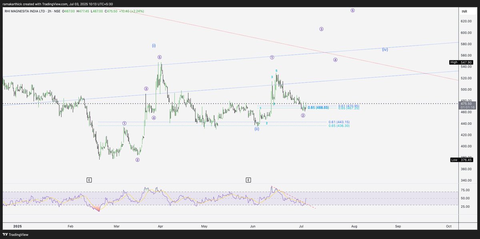Click the 440.00 price axis label
This screenshot has height=239, width=480.
466,124
